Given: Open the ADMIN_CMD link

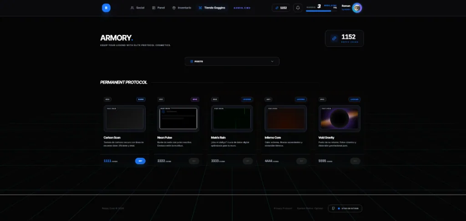Looking at the screenshot, I should (242, 8).
